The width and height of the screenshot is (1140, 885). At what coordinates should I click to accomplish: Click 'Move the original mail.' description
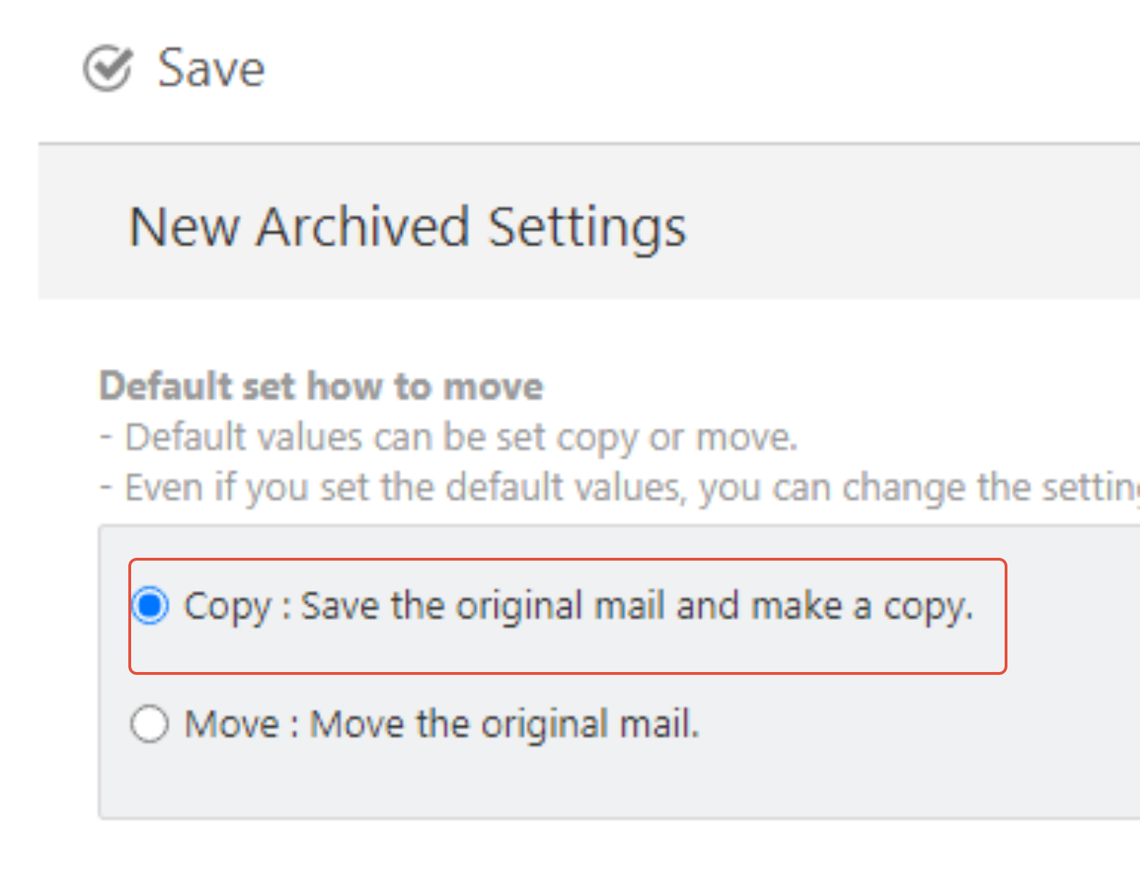point(505,724)
